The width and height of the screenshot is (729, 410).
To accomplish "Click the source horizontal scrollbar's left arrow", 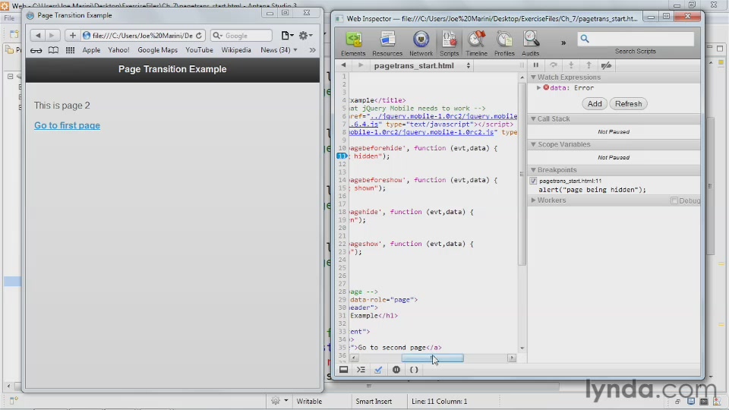I will [x=354, y=358].
